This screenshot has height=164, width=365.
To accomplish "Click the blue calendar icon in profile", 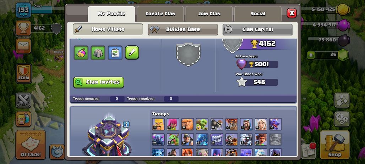I will 115,52.
